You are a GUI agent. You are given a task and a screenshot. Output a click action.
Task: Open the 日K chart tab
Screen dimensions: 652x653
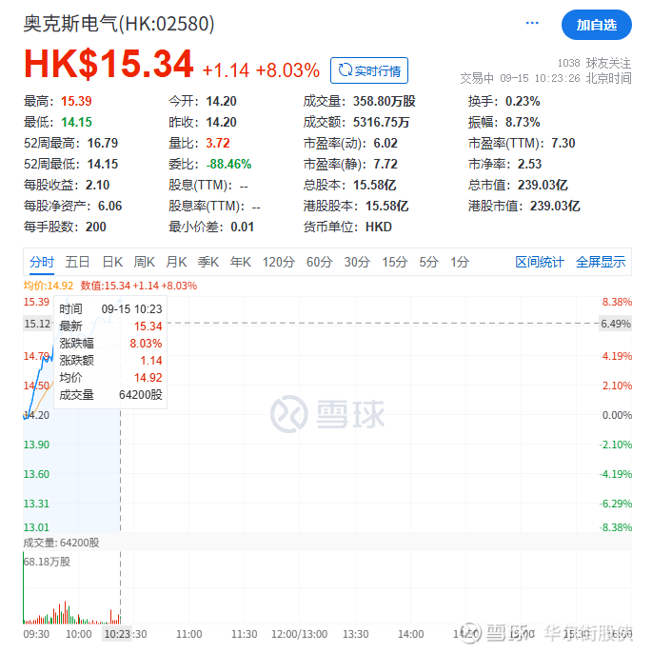pos(112,262)
